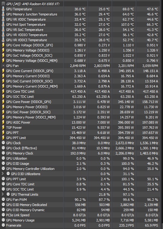The width and height of the screenshot is (163, 229).
Task: Click the TGP Power lightning icon
Action: (x=3, y=128)
